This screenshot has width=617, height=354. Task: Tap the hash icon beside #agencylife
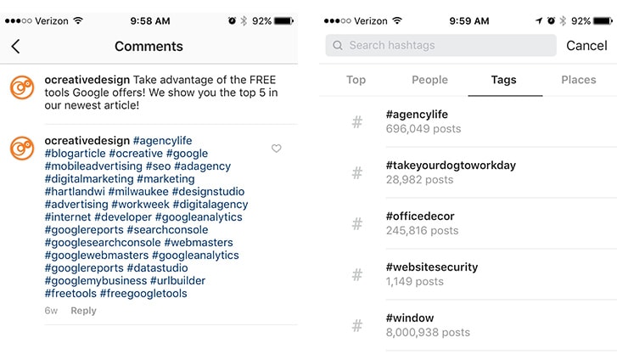pyautogui.click(x=357, y=122)
